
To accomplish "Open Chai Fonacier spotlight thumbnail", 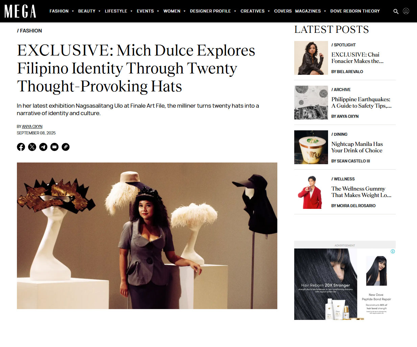I will tap(311, 58).
